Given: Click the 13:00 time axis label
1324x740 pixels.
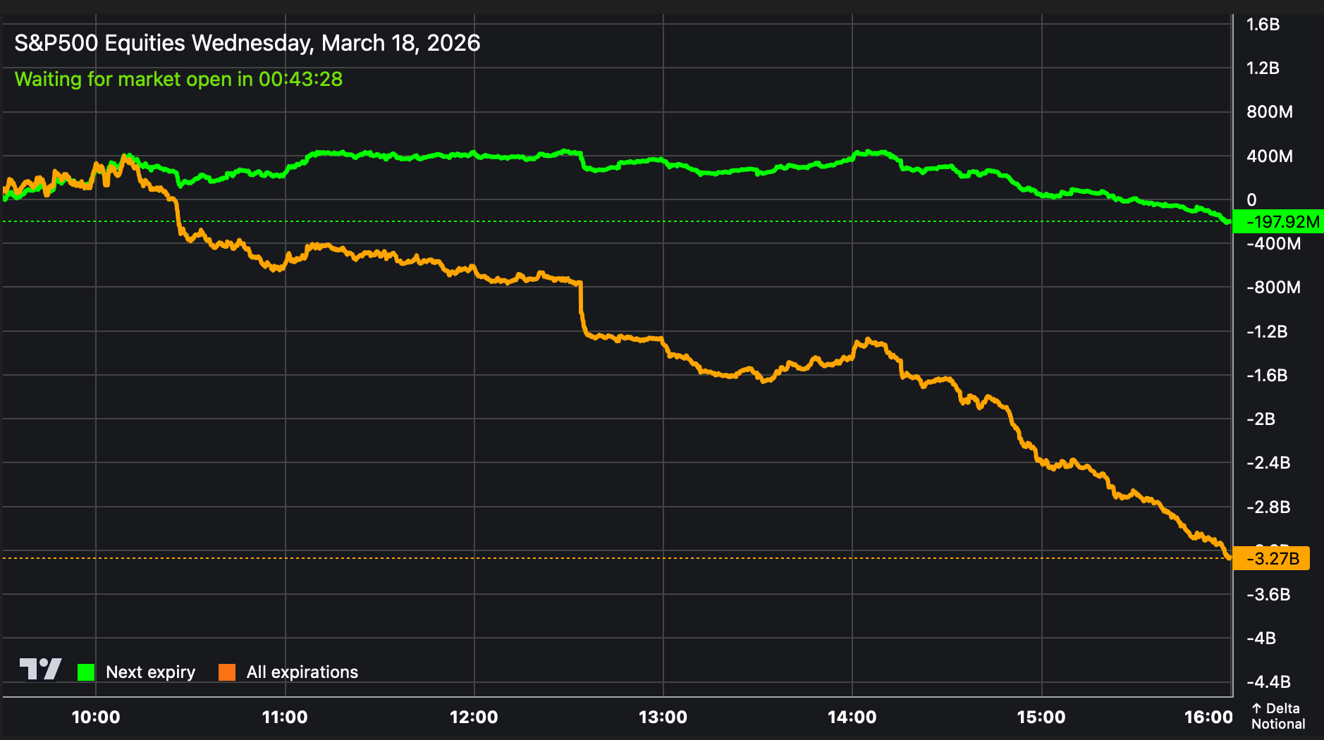Looking at the screenshot, I should click(x=663, y=717).
